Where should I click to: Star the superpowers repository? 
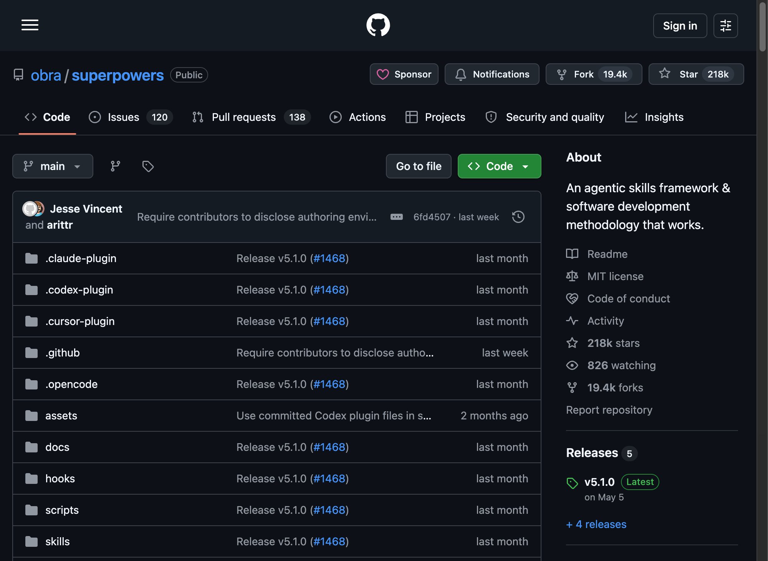tap(696, 74)
